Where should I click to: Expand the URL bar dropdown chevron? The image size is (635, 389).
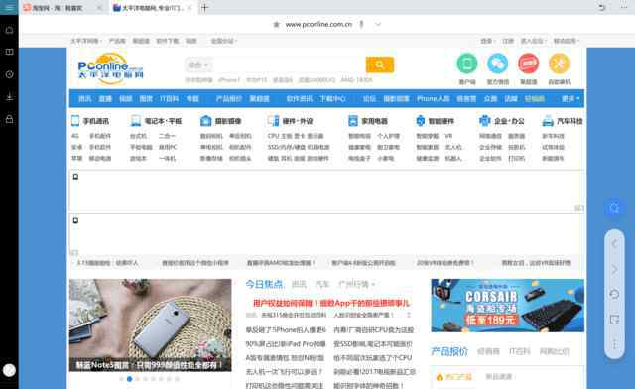[x=378, y=24]
